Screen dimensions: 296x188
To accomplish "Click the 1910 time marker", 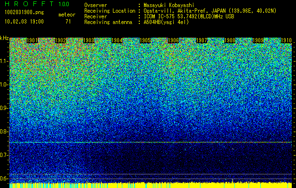I will (x=286, y=40).
